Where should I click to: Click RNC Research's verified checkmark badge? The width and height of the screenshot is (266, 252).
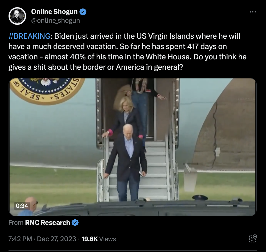tap(75, 223)
